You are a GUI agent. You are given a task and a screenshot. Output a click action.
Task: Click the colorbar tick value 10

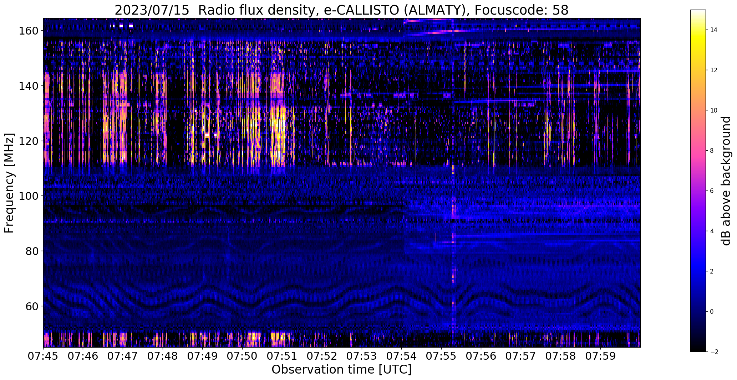714,110
